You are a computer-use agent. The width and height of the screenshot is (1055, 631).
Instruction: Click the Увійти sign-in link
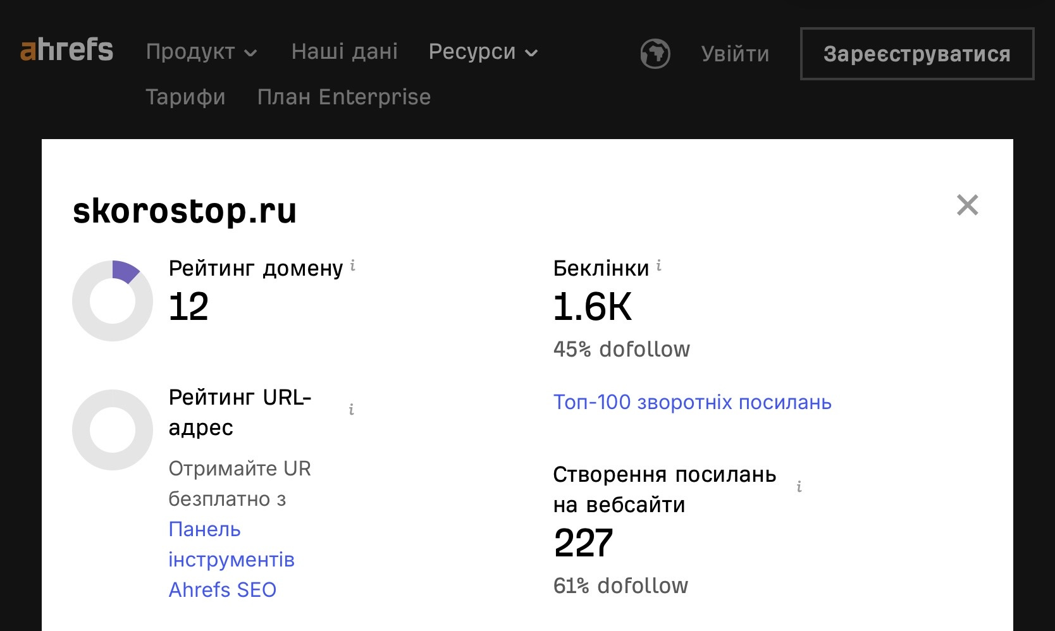pos(735,54)
